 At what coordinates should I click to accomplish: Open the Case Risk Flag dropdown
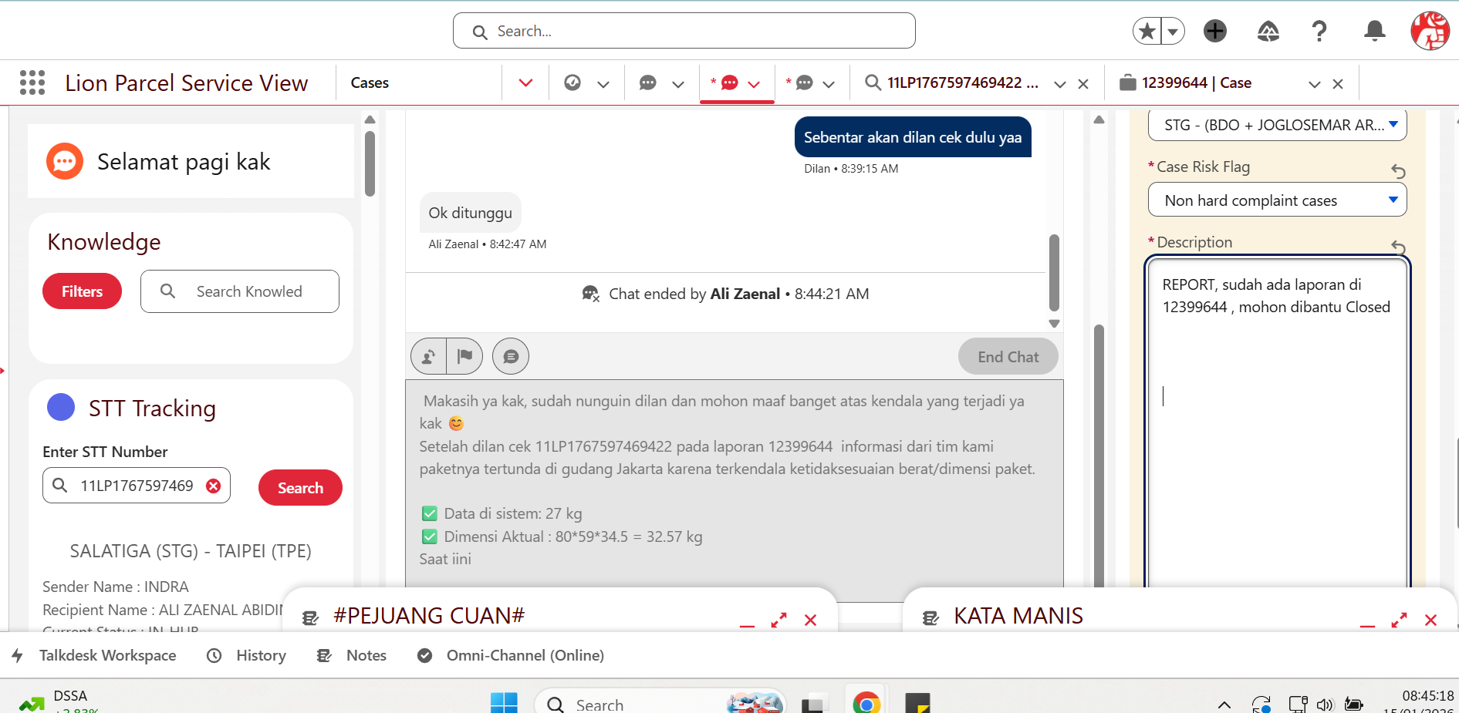tap(1277, 200)
